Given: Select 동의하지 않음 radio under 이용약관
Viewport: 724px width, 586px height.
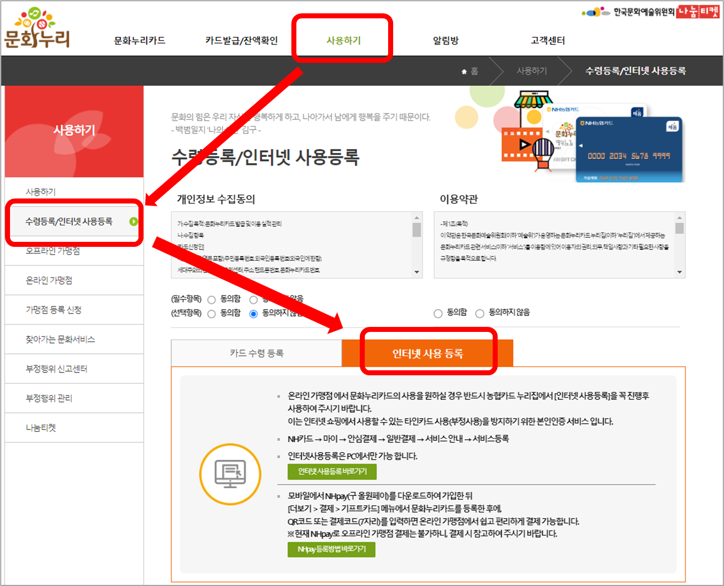Looking at the screenshot, I should (x=480, y=314).
